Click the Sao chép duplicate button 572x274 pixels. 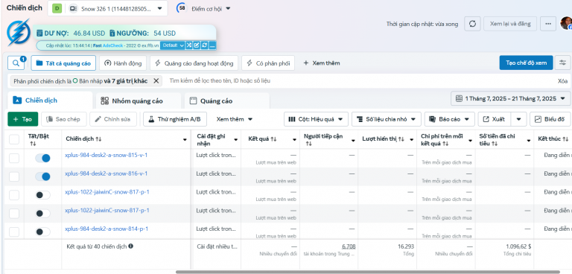click(64, 119)
